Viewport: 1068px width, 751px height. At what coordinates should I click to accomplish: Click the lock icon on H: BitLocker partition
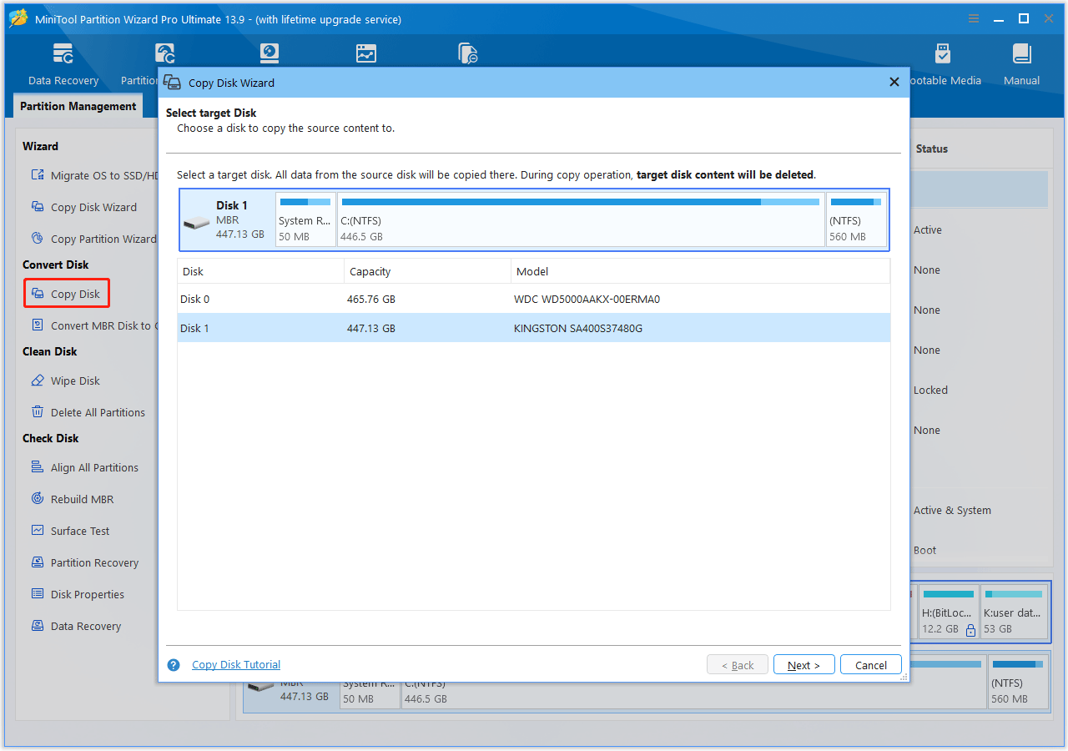point(970,630)
